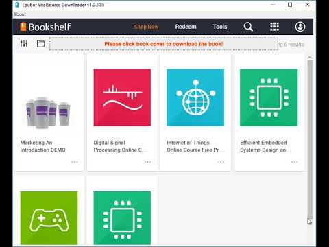Image resolution: width=329 pixels, height=247 pixels.
Task: Click the Digital Signal Processing book cover
Action: 122,97
